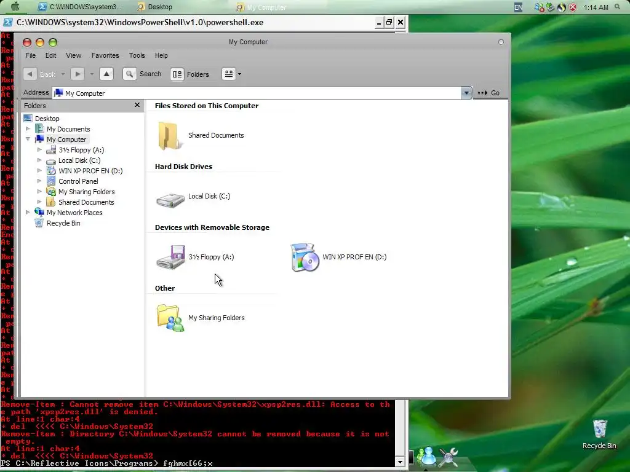Select My Computer in the tree
The width and height of the screenshot is (630, 472).
point(66,140)
